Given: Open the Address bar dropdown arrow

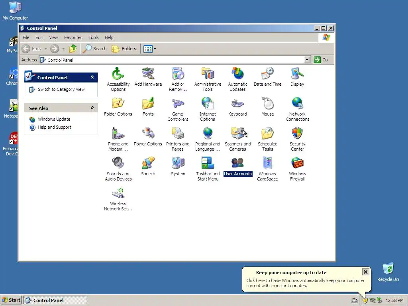Looking at the screenshot, I should pos(307,60).
